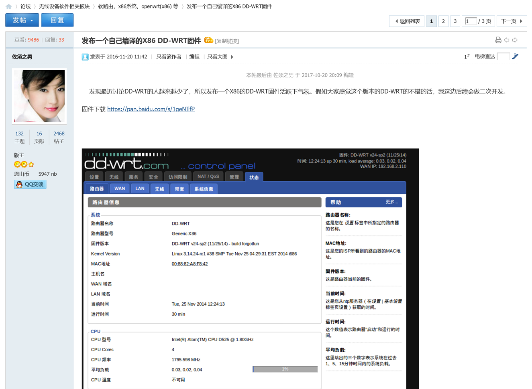Click the '1795.598 MHz' CPU frequency value
The height and width of the screenshot is (389, 532).
(x=186, y=359)
